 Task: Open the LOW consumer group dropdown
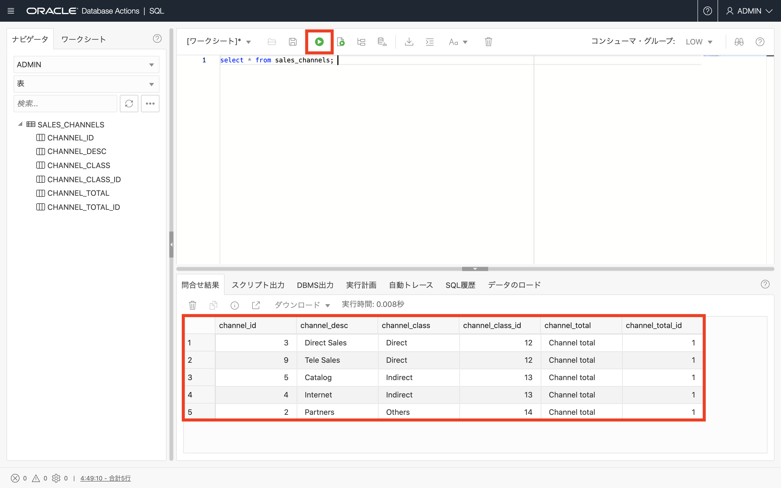point(699,42)
